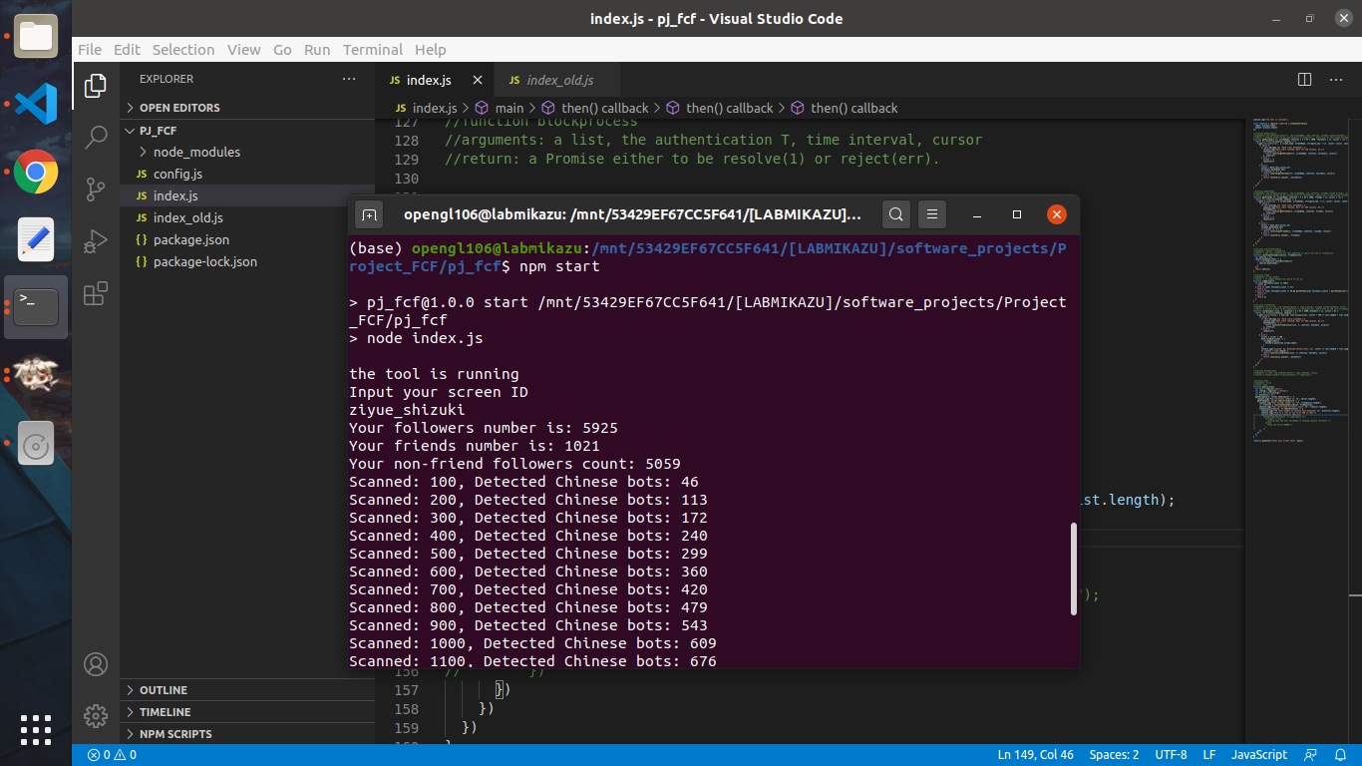The height and width of the screenshot is (766, 1362).
Task: Expand the TIMELINE section
Action: click(247, 712)
